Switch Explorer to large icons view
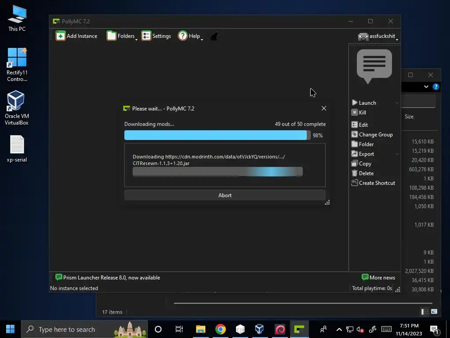Screen dimensions: 450x338 (434, 312)
